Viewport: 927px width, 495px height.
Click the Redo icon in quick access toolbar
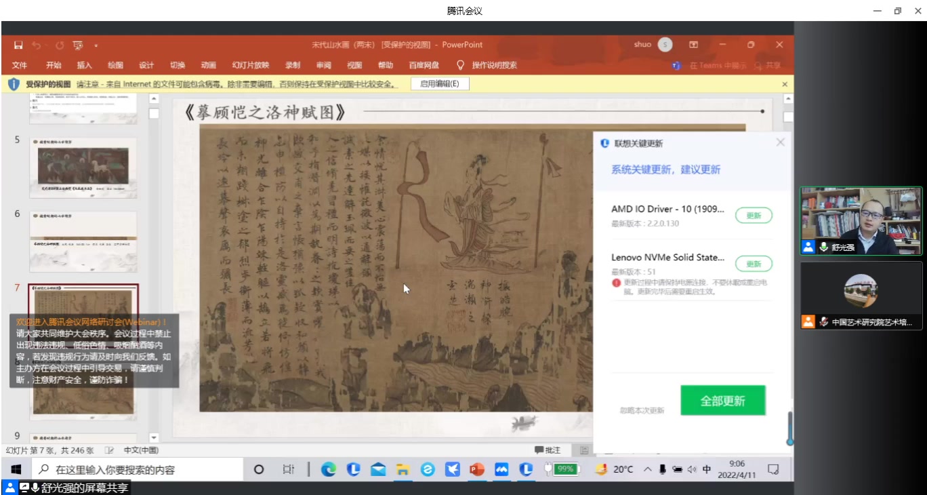coord(59,45)
